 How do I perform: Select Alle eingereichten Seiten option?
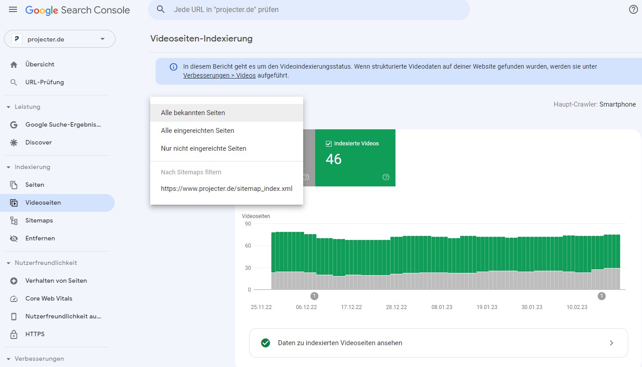(x=226, y=131)
